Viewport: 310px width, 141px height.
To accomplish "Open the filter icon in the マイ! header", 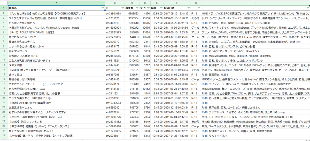I will 148,8.
